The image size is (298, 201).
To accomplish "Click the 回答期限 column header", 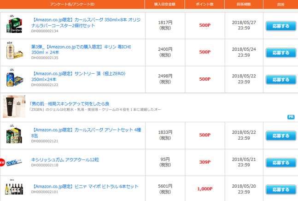I will coord(244,4).
